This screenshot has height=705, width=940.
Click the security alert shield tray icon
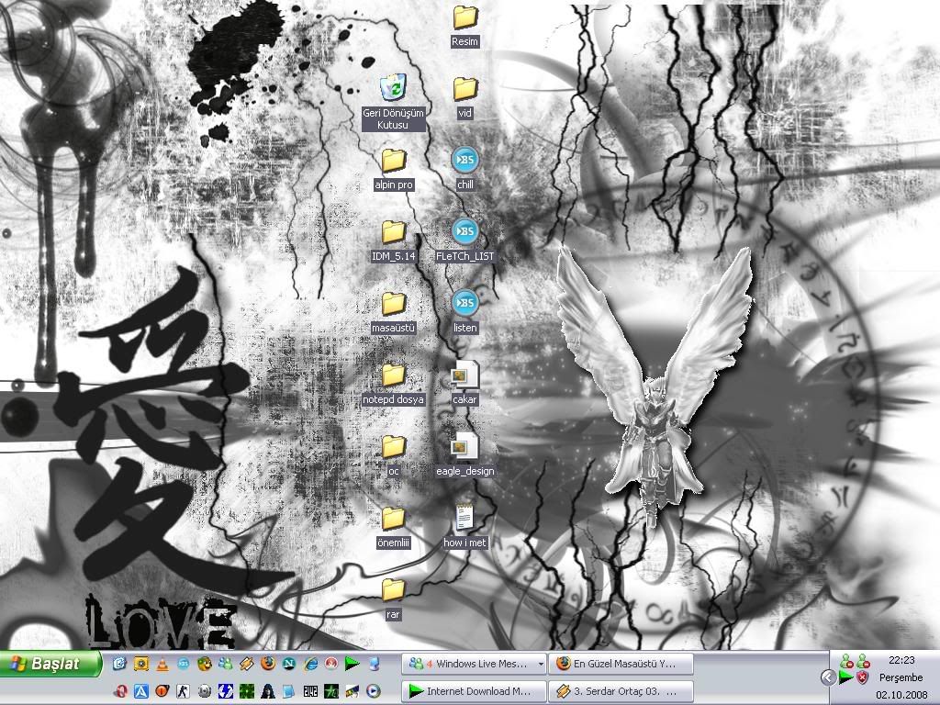pos(862,677)
